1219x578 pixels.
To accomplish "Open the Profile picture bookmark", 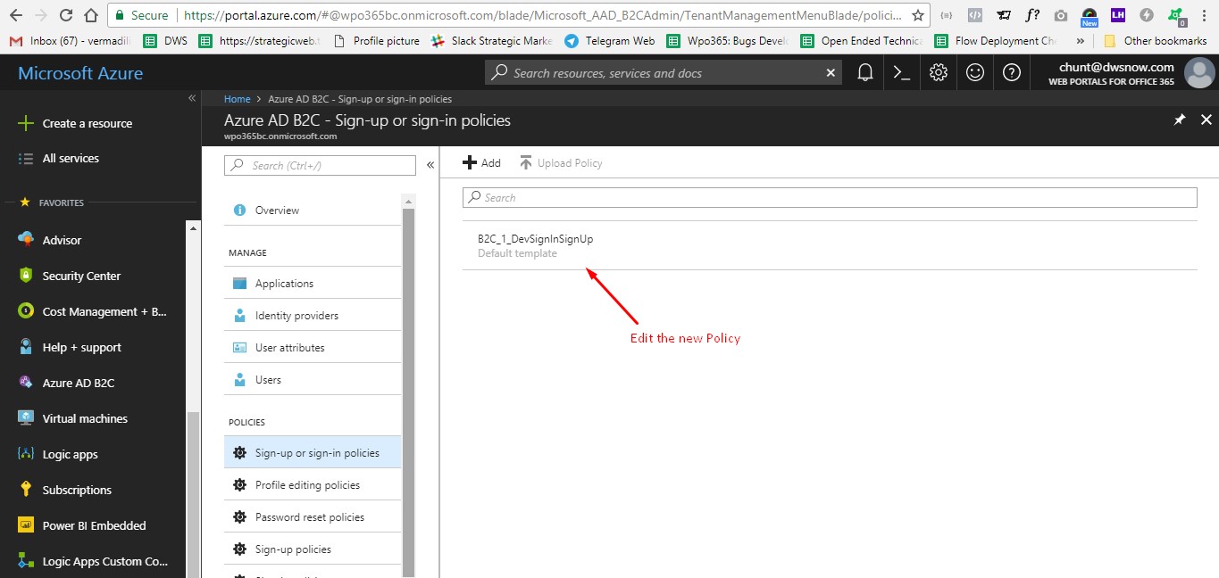I will [x=376, y=41].
